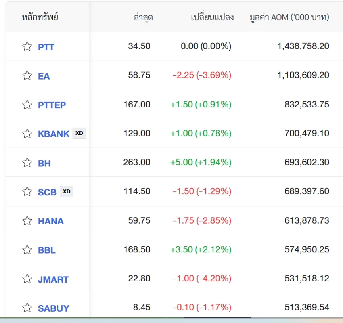Viewport: 343px width, 323px height.
Task: Open the SABUY stock page
Action: coord(54,308)
